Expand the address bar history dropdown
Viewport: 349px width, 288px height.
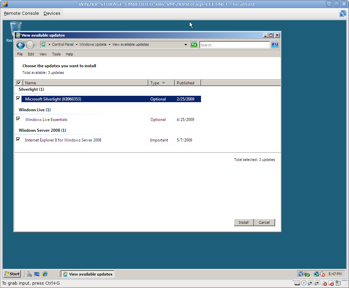point(186,45)
